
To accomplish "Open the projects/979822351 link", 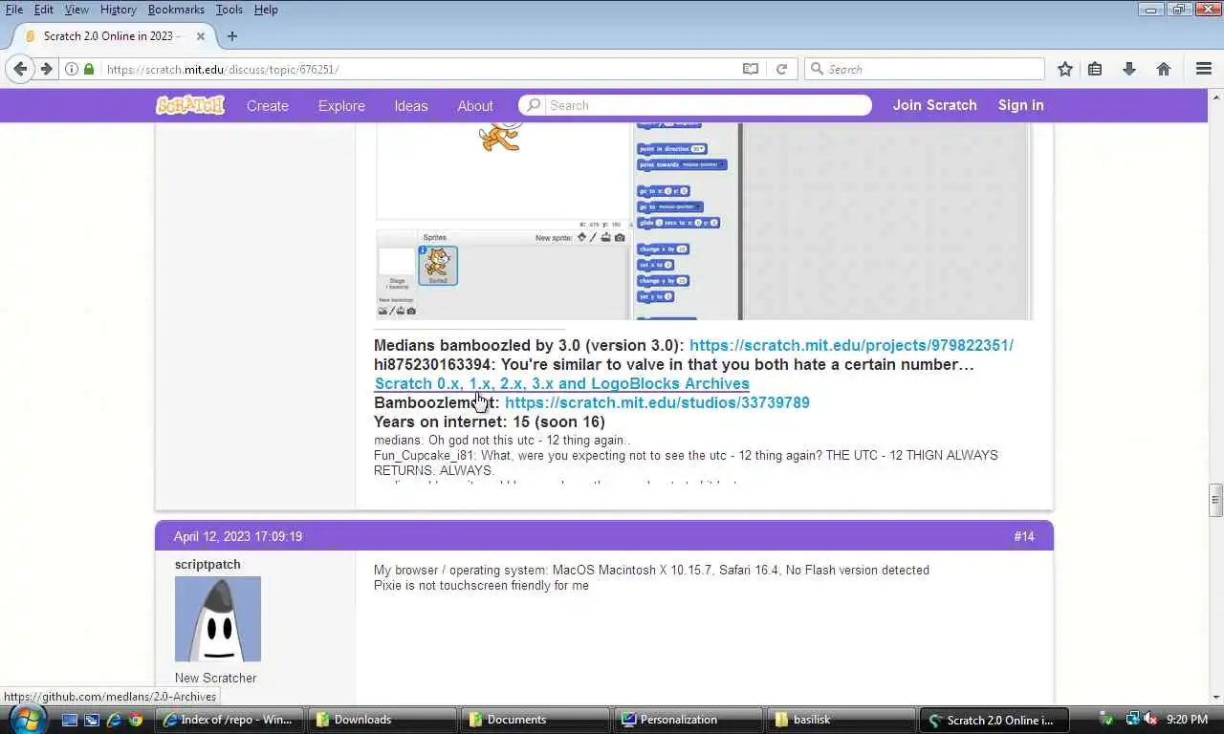I will click(851, 345).
